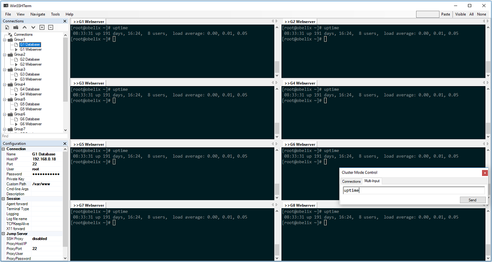
Task: Click the Group3 folder icon
Action: pos(10,69)
